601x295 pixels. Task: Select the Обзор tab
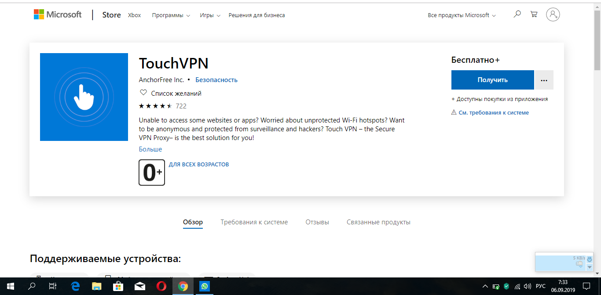pos(193,222)
